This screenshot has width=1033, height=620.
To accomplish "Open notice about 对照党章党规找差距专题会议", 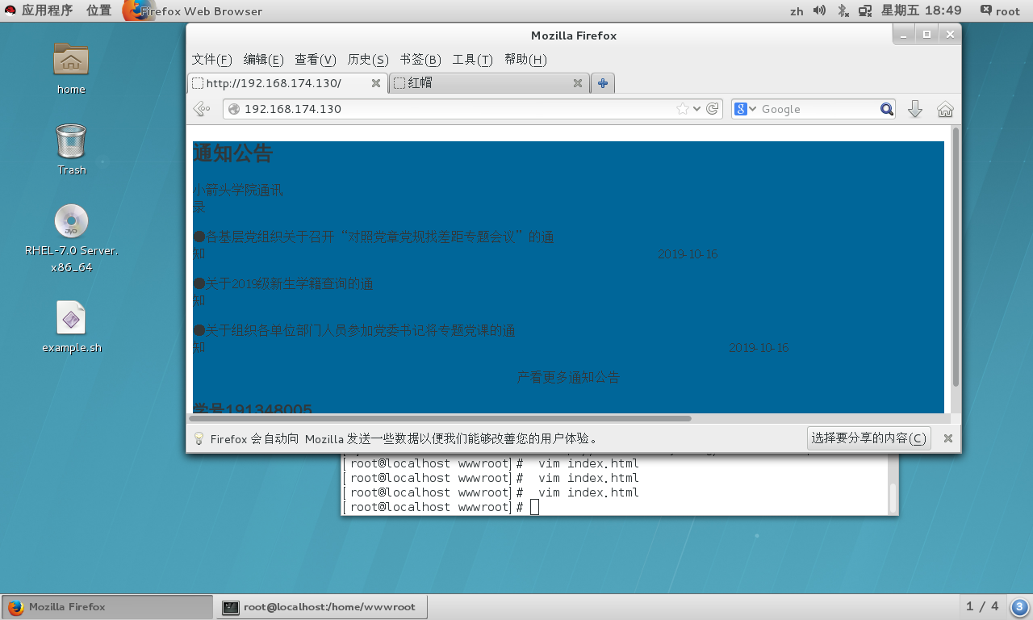I will 374,245.
